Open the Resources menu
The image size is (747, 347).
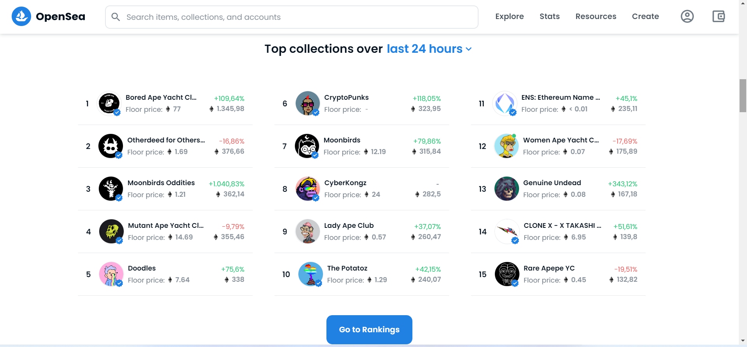tap(596, 16)
